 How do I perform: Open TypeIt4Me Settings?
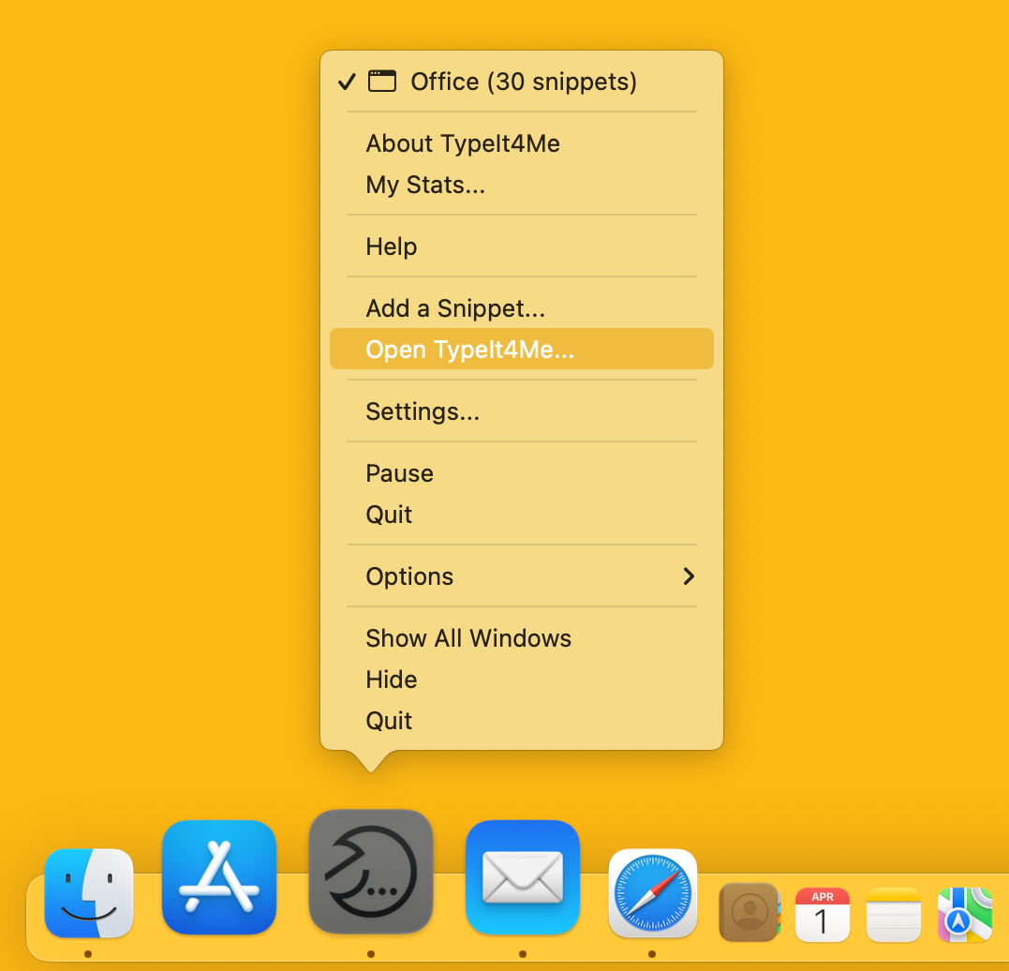423,411
